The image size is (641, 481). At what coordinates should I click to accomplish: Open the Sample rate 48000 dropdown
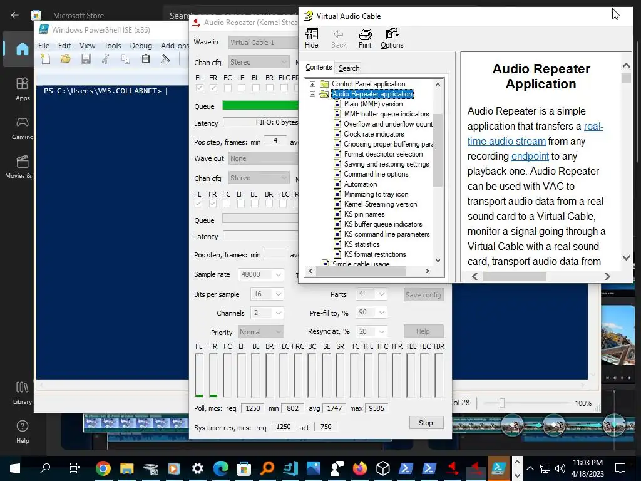tap(261, 274)
